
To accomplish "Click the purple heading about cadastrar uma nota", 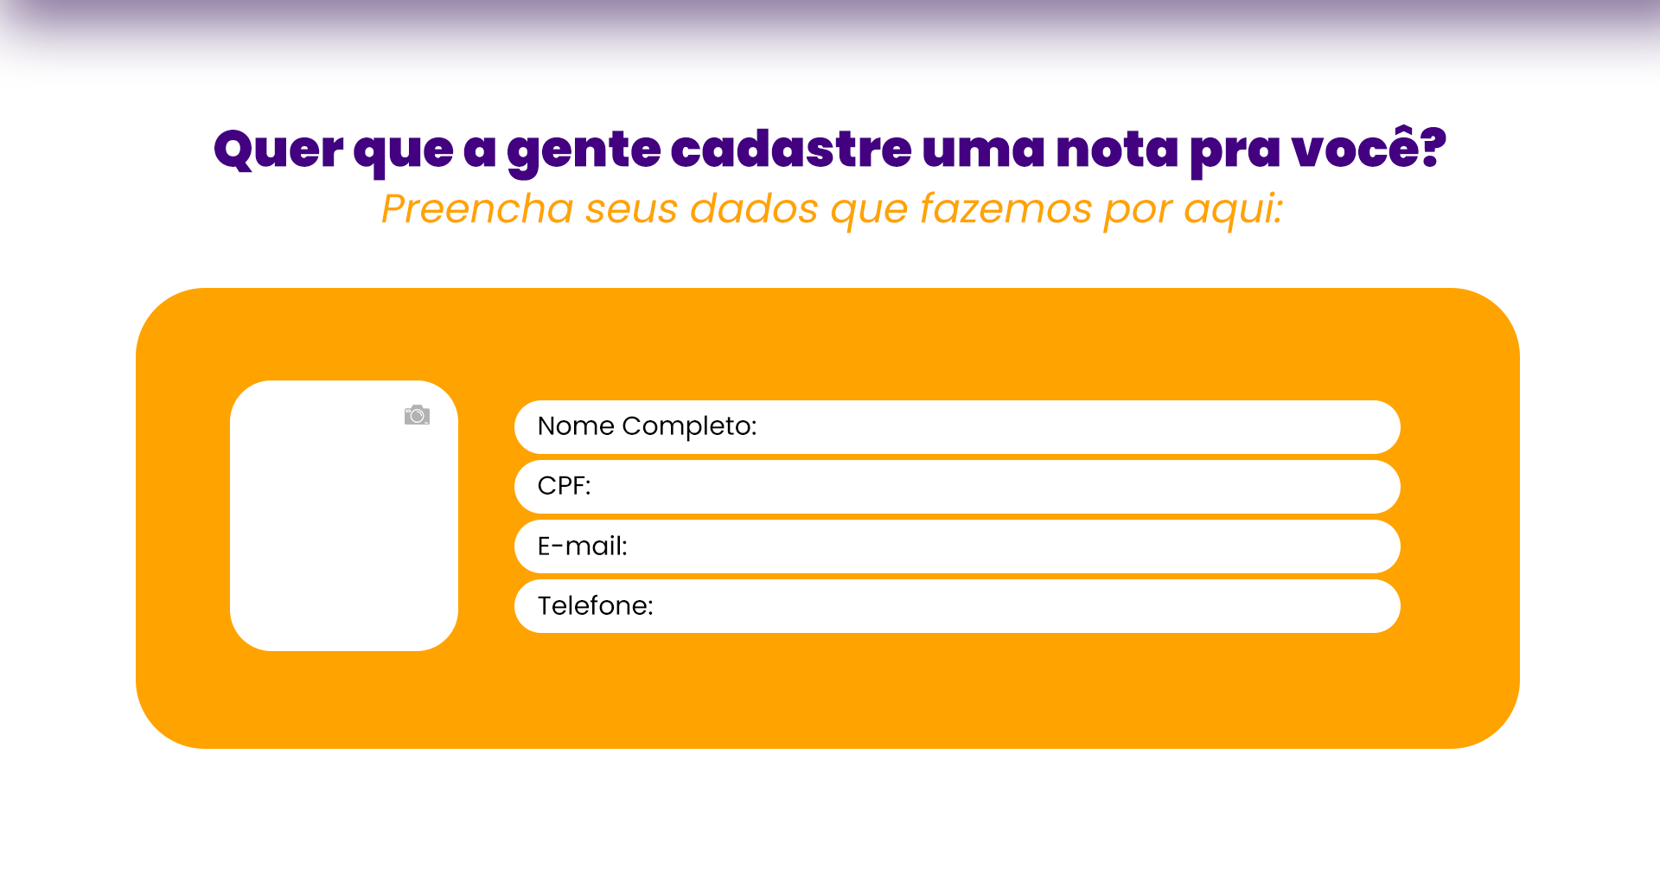I will pos(829,150).
